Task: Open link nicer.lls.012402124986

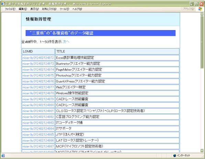Action: pyautogui.click(x=38, y=140)
